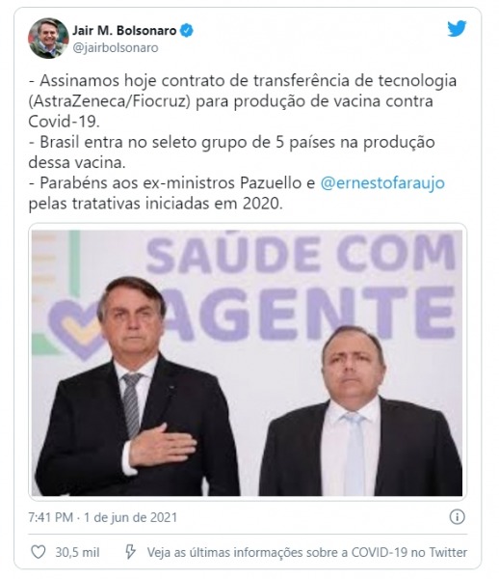Click the blue verified badge
The width and height of the screenshot is (499, 579).
(x=187, y=30)
